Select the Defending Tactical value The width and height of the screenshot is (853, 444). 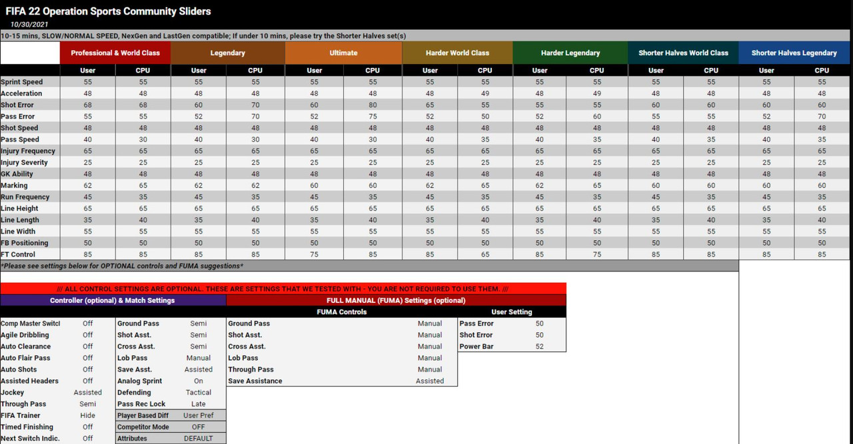[x=199, y=393]
